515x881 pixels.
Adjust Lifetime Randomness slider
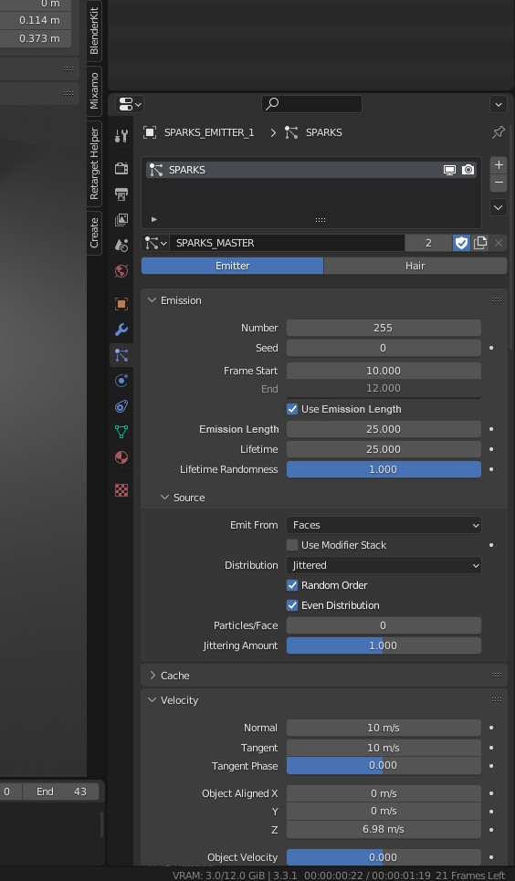tap(384, 469)
